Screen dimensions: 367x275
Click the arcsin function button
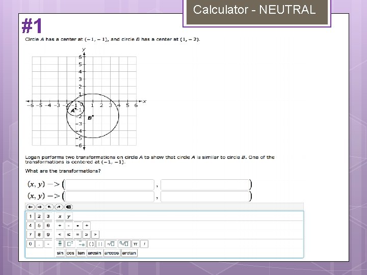click(95, 253)
